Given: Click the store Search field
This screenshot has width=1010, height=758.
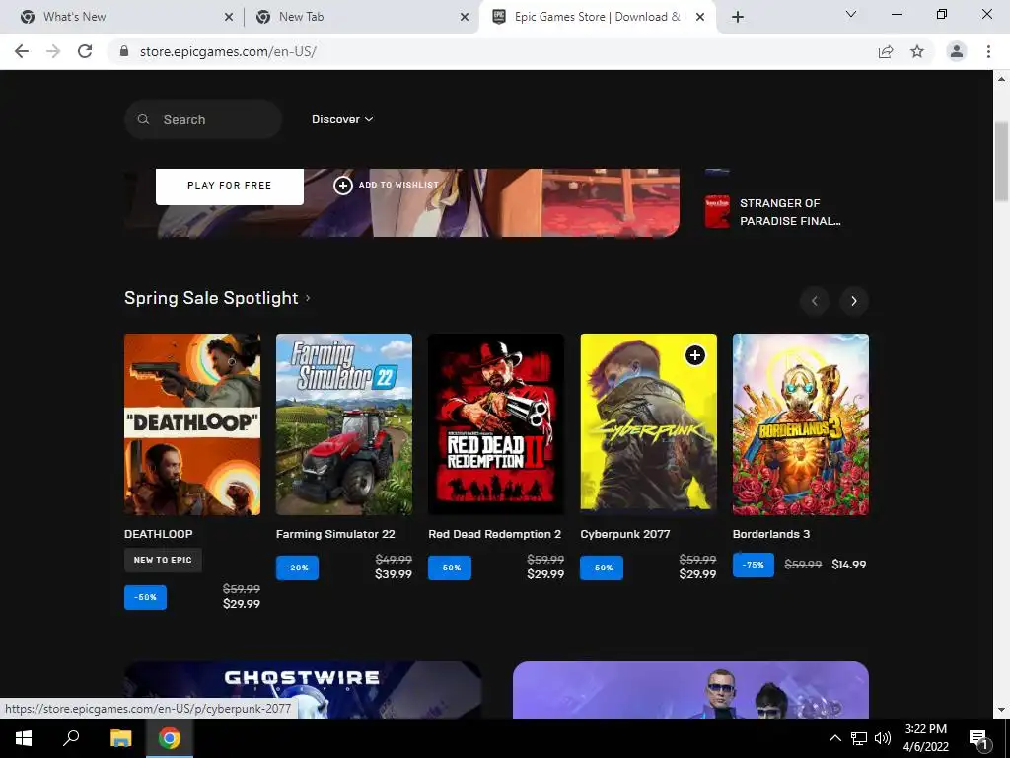Looking at the screenshot, I should [x=203, y=119].
